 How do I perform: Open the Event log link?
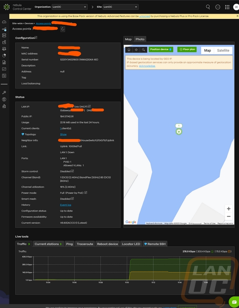click(x=65, y=205)
